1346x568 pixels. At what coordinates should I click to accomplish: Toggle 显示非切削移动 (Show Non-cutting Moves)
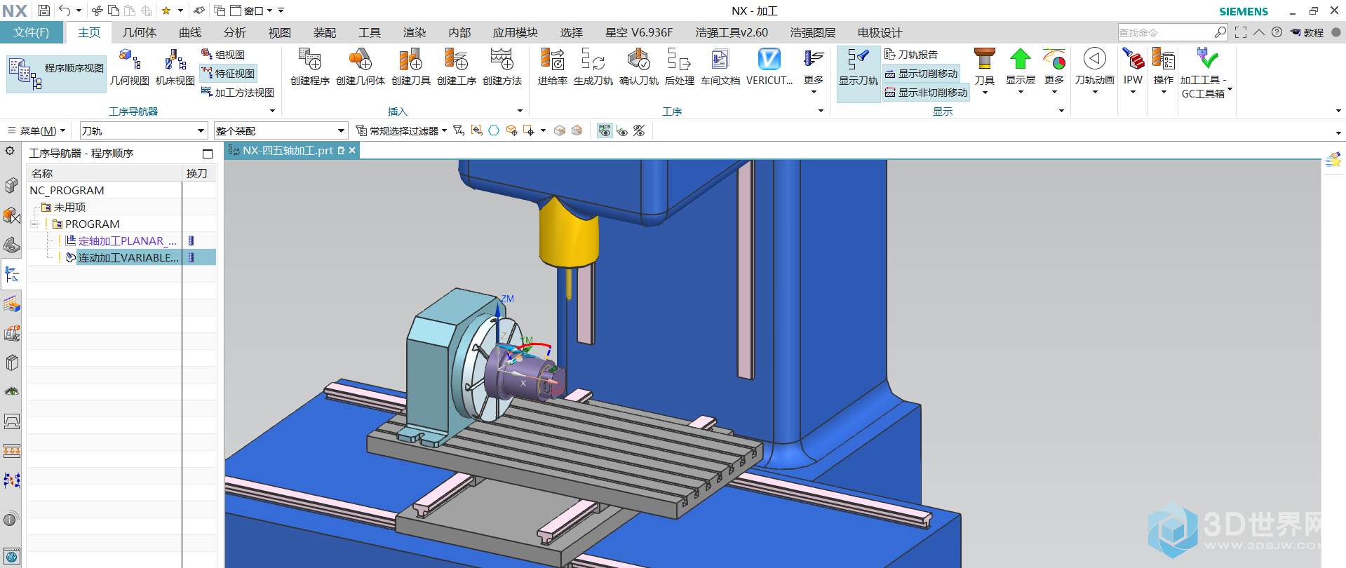pyautogui.click(x=926, y=93)
